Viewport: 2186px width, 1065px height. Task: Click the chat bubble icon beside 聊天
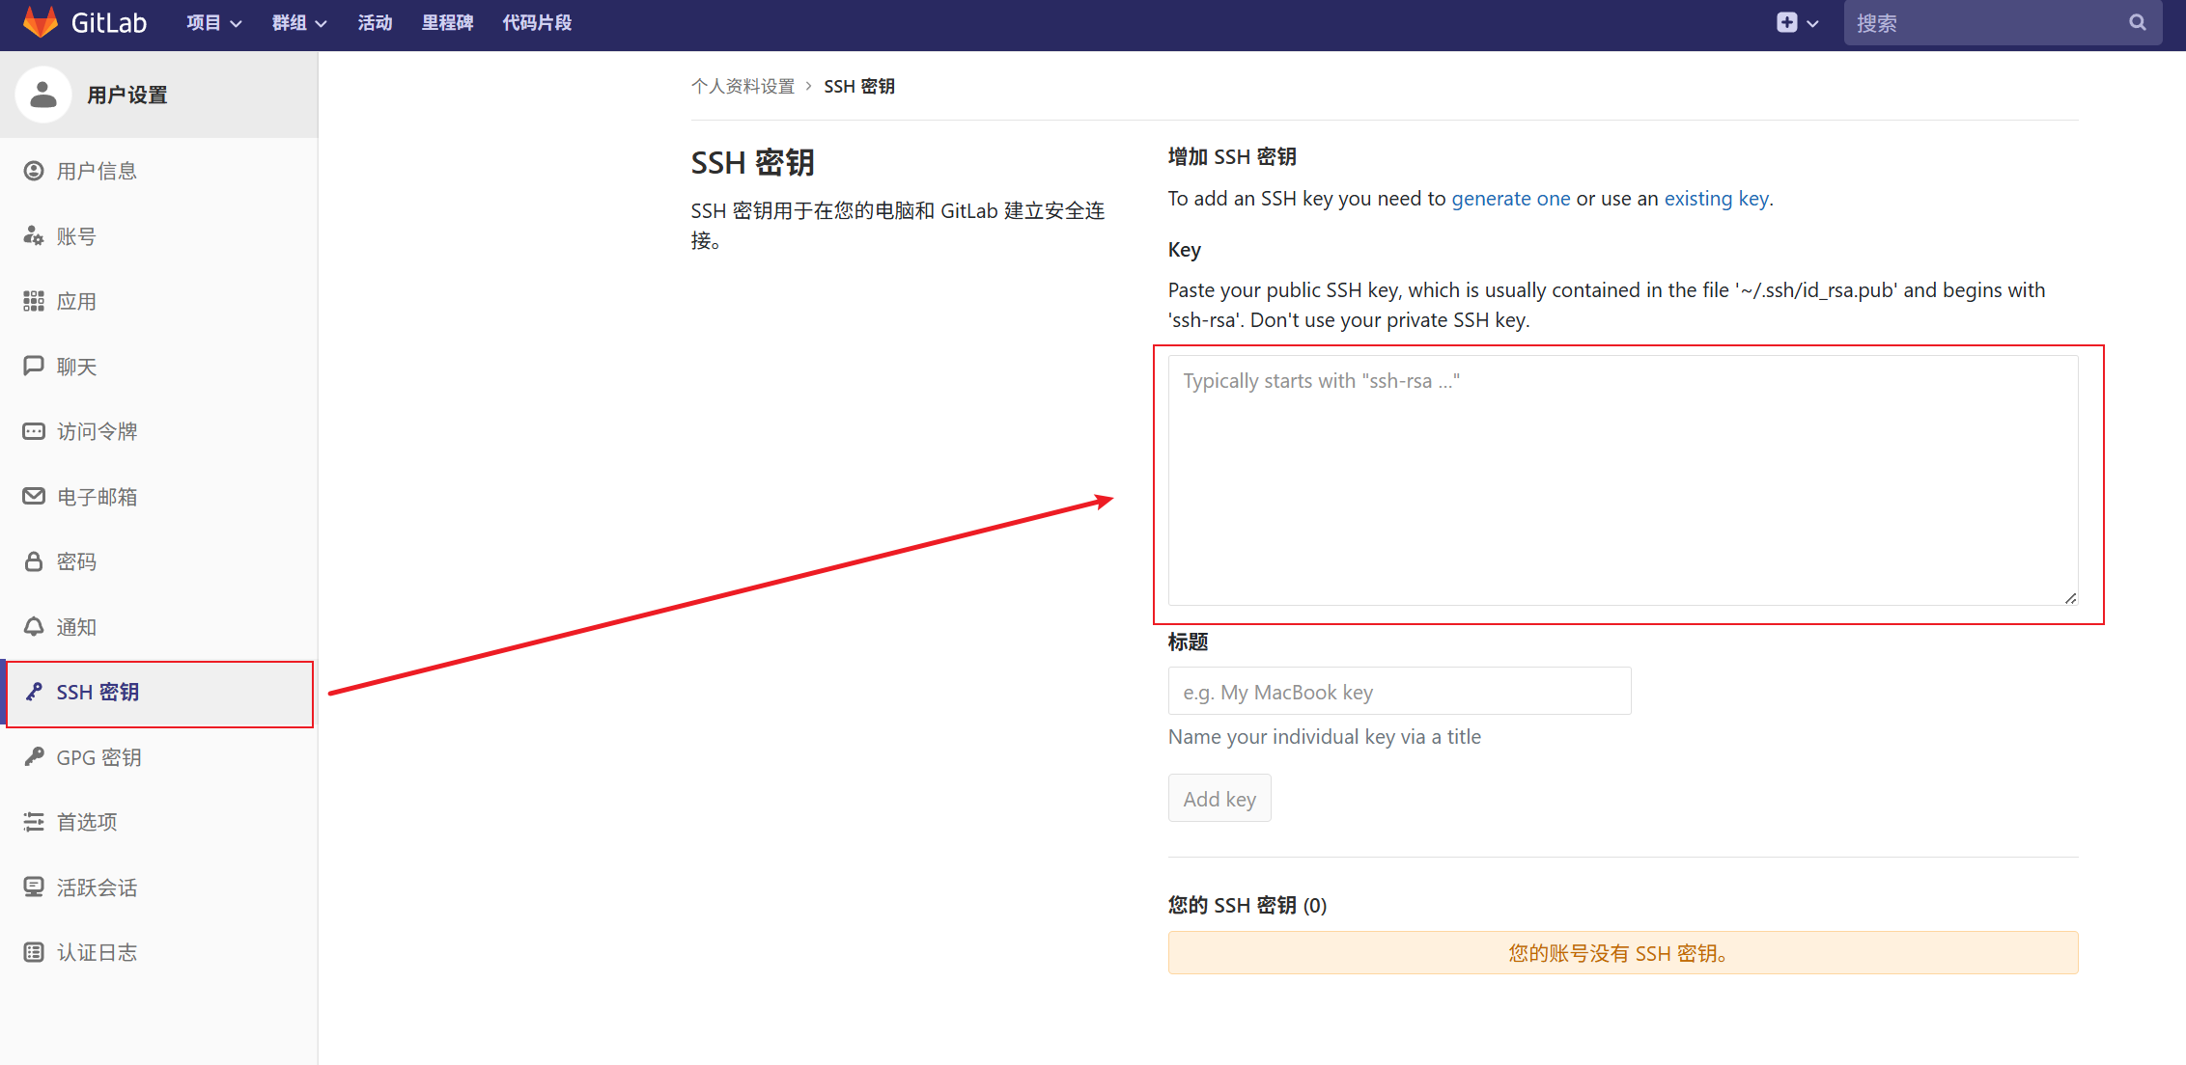[34, 367]
